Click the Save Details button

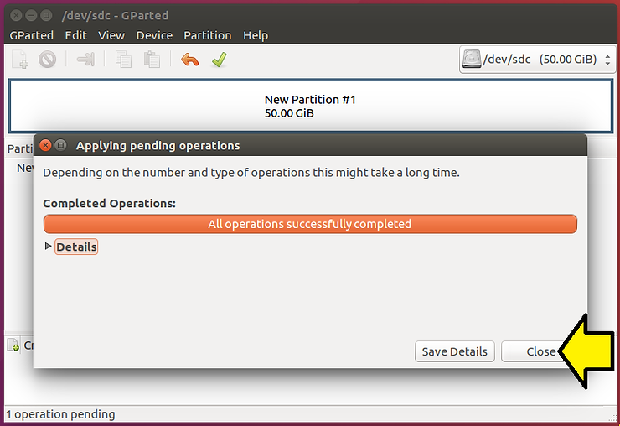click(x=455, y=351)
